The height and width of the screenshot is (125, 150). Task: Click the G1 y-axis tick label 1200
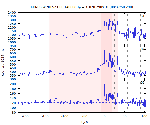(12, 28)
